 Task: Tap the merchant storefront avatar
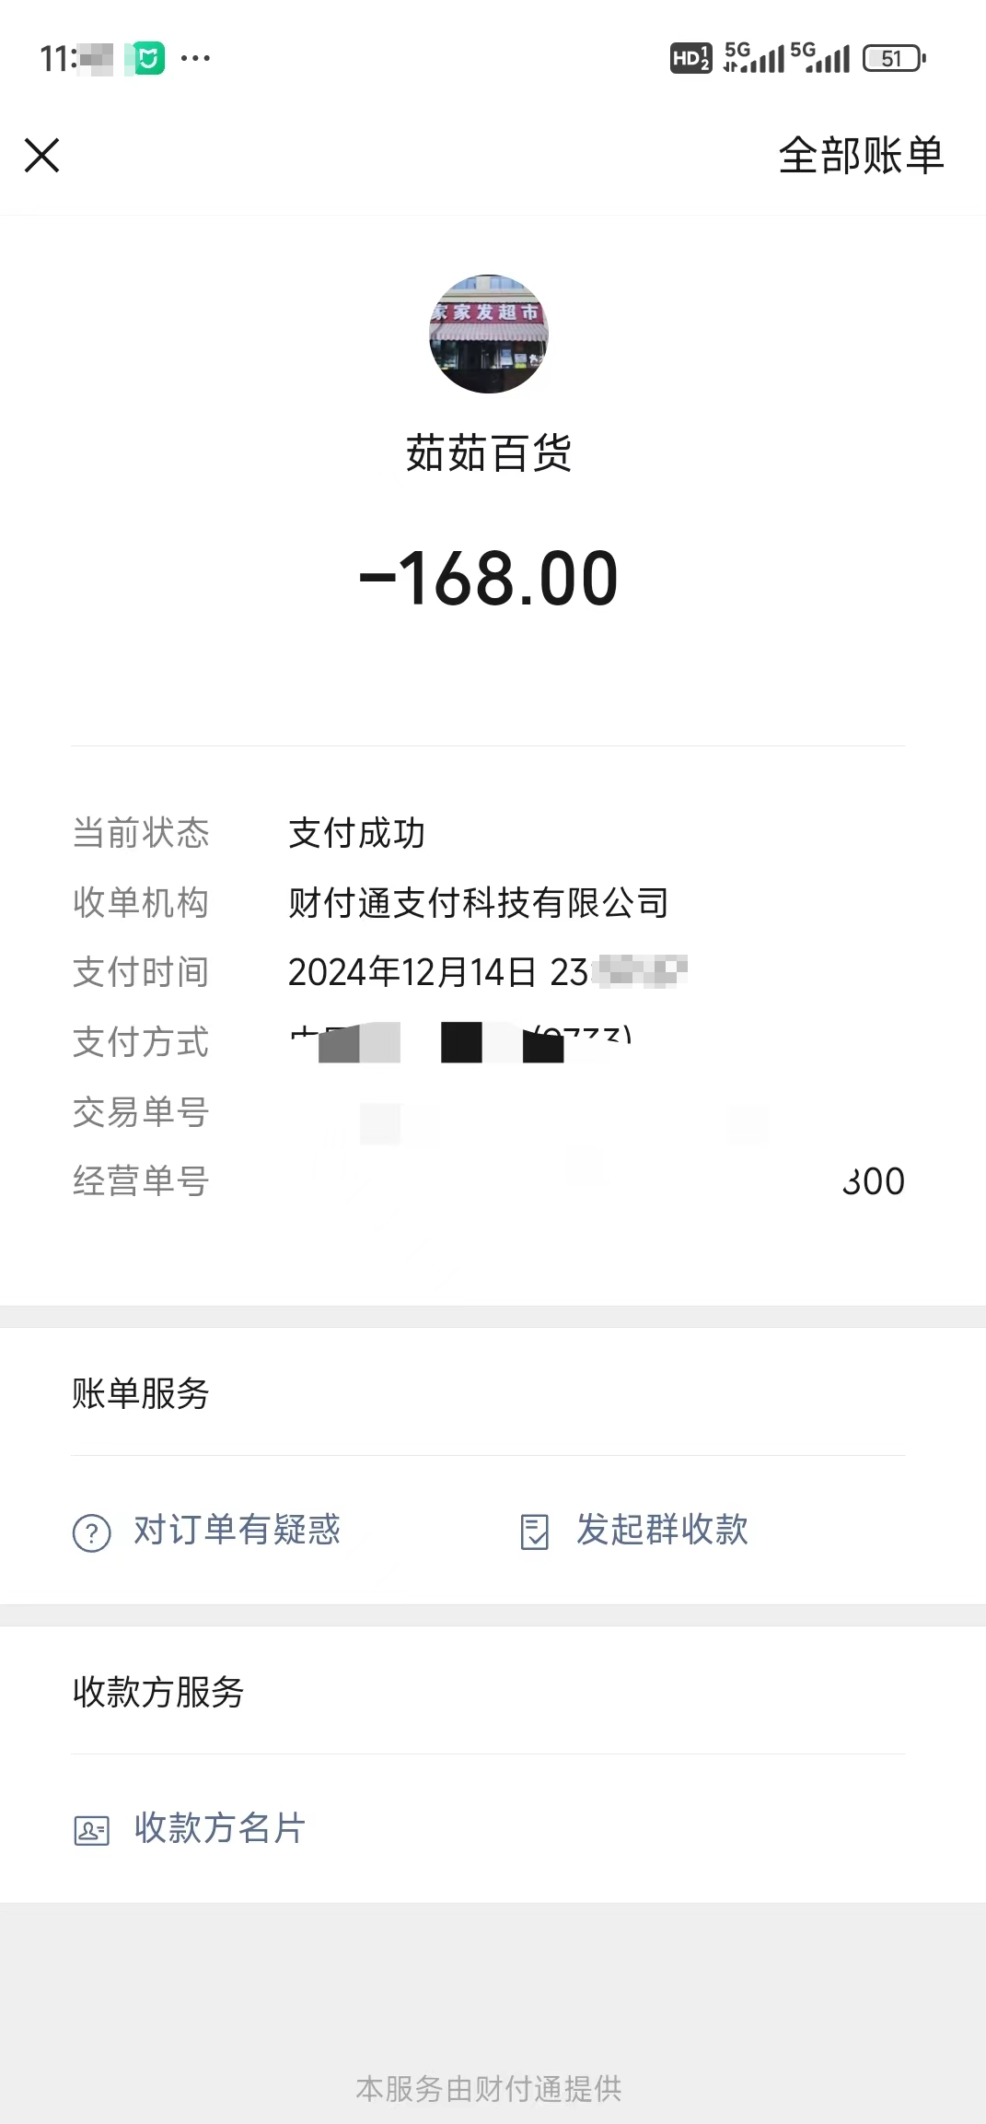point(489,334)
